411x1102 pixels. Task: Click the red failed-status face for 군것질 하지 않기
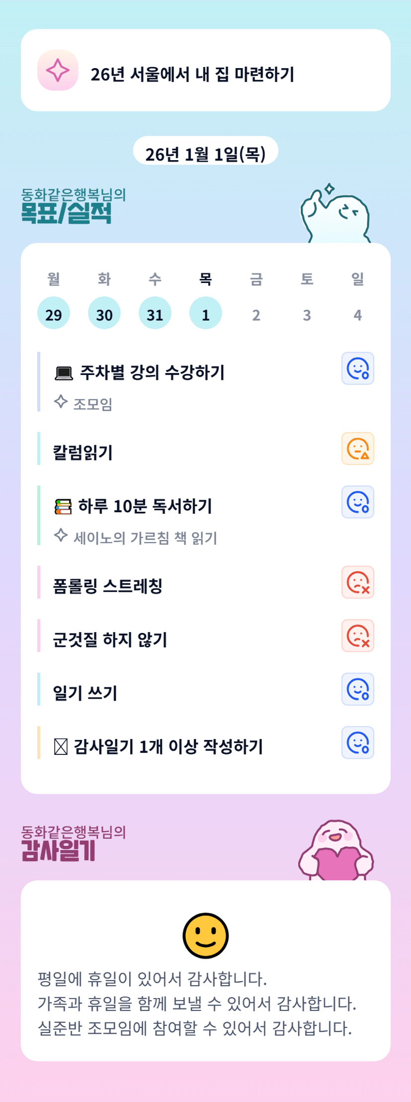click(x=357, y=636)
